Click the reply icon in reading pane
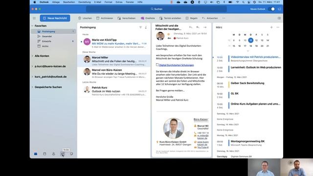Screen dimensions: 313x176 click(x=191, y=27)
